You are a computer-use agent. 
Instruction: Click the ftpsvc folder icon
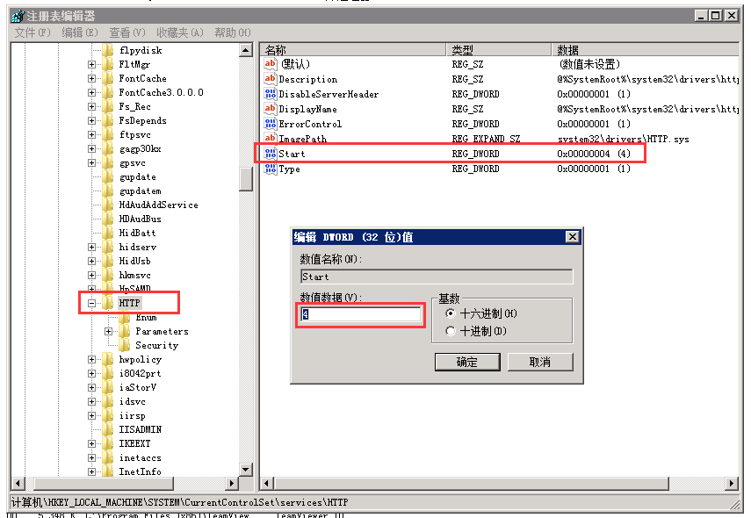click(108, 134)
